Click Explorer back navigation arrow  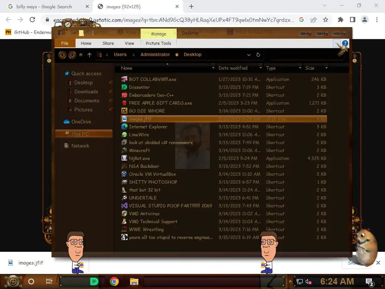tap(62, 55)
